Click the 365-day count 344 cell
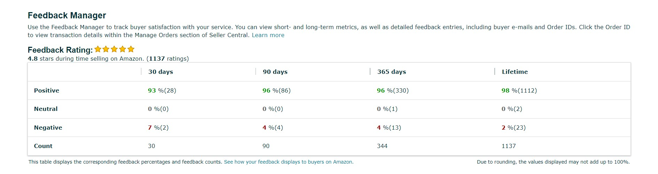 click(382, 146)
